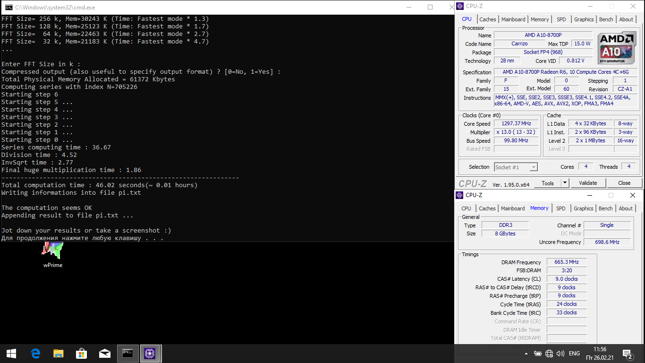The height and width of the screenshot is (363, 645).
Task: Open the Caches tab in lower CPU-Z
Action: tap(487, 208)
